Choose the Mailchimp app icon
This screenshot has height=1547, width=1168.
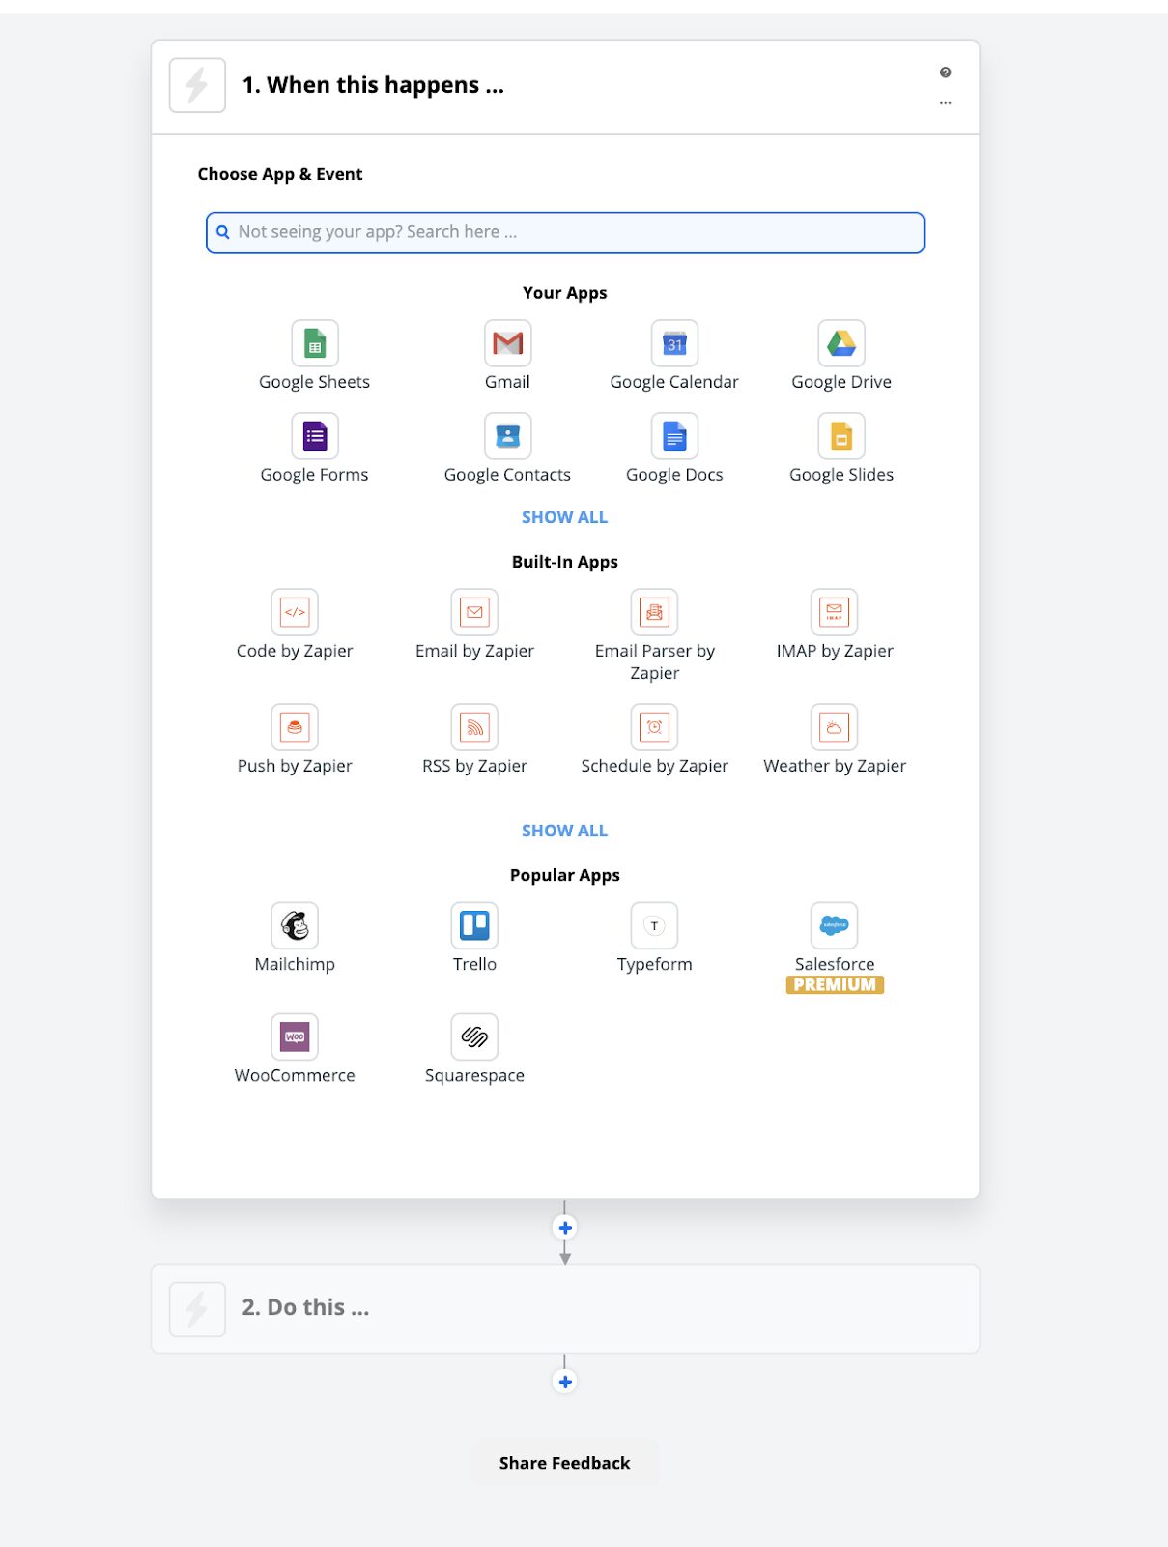pos(295,925)
